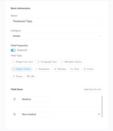113x131 pixels.
Task: Click the drag handle icon beside Non-medical
Action: pos(14,114)
